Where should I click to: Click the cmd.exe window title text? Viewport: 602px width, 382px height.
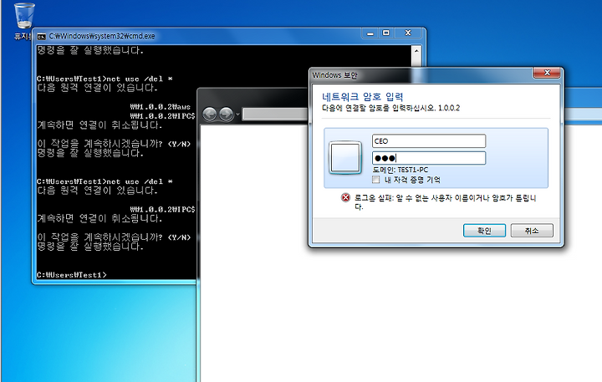[102, 36]
